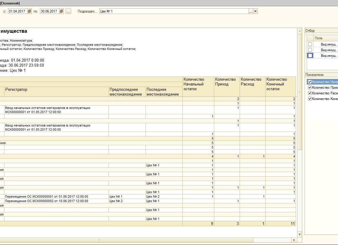
Task: Click the Последнее местонахождение column header
Action: tap(164, 92)
